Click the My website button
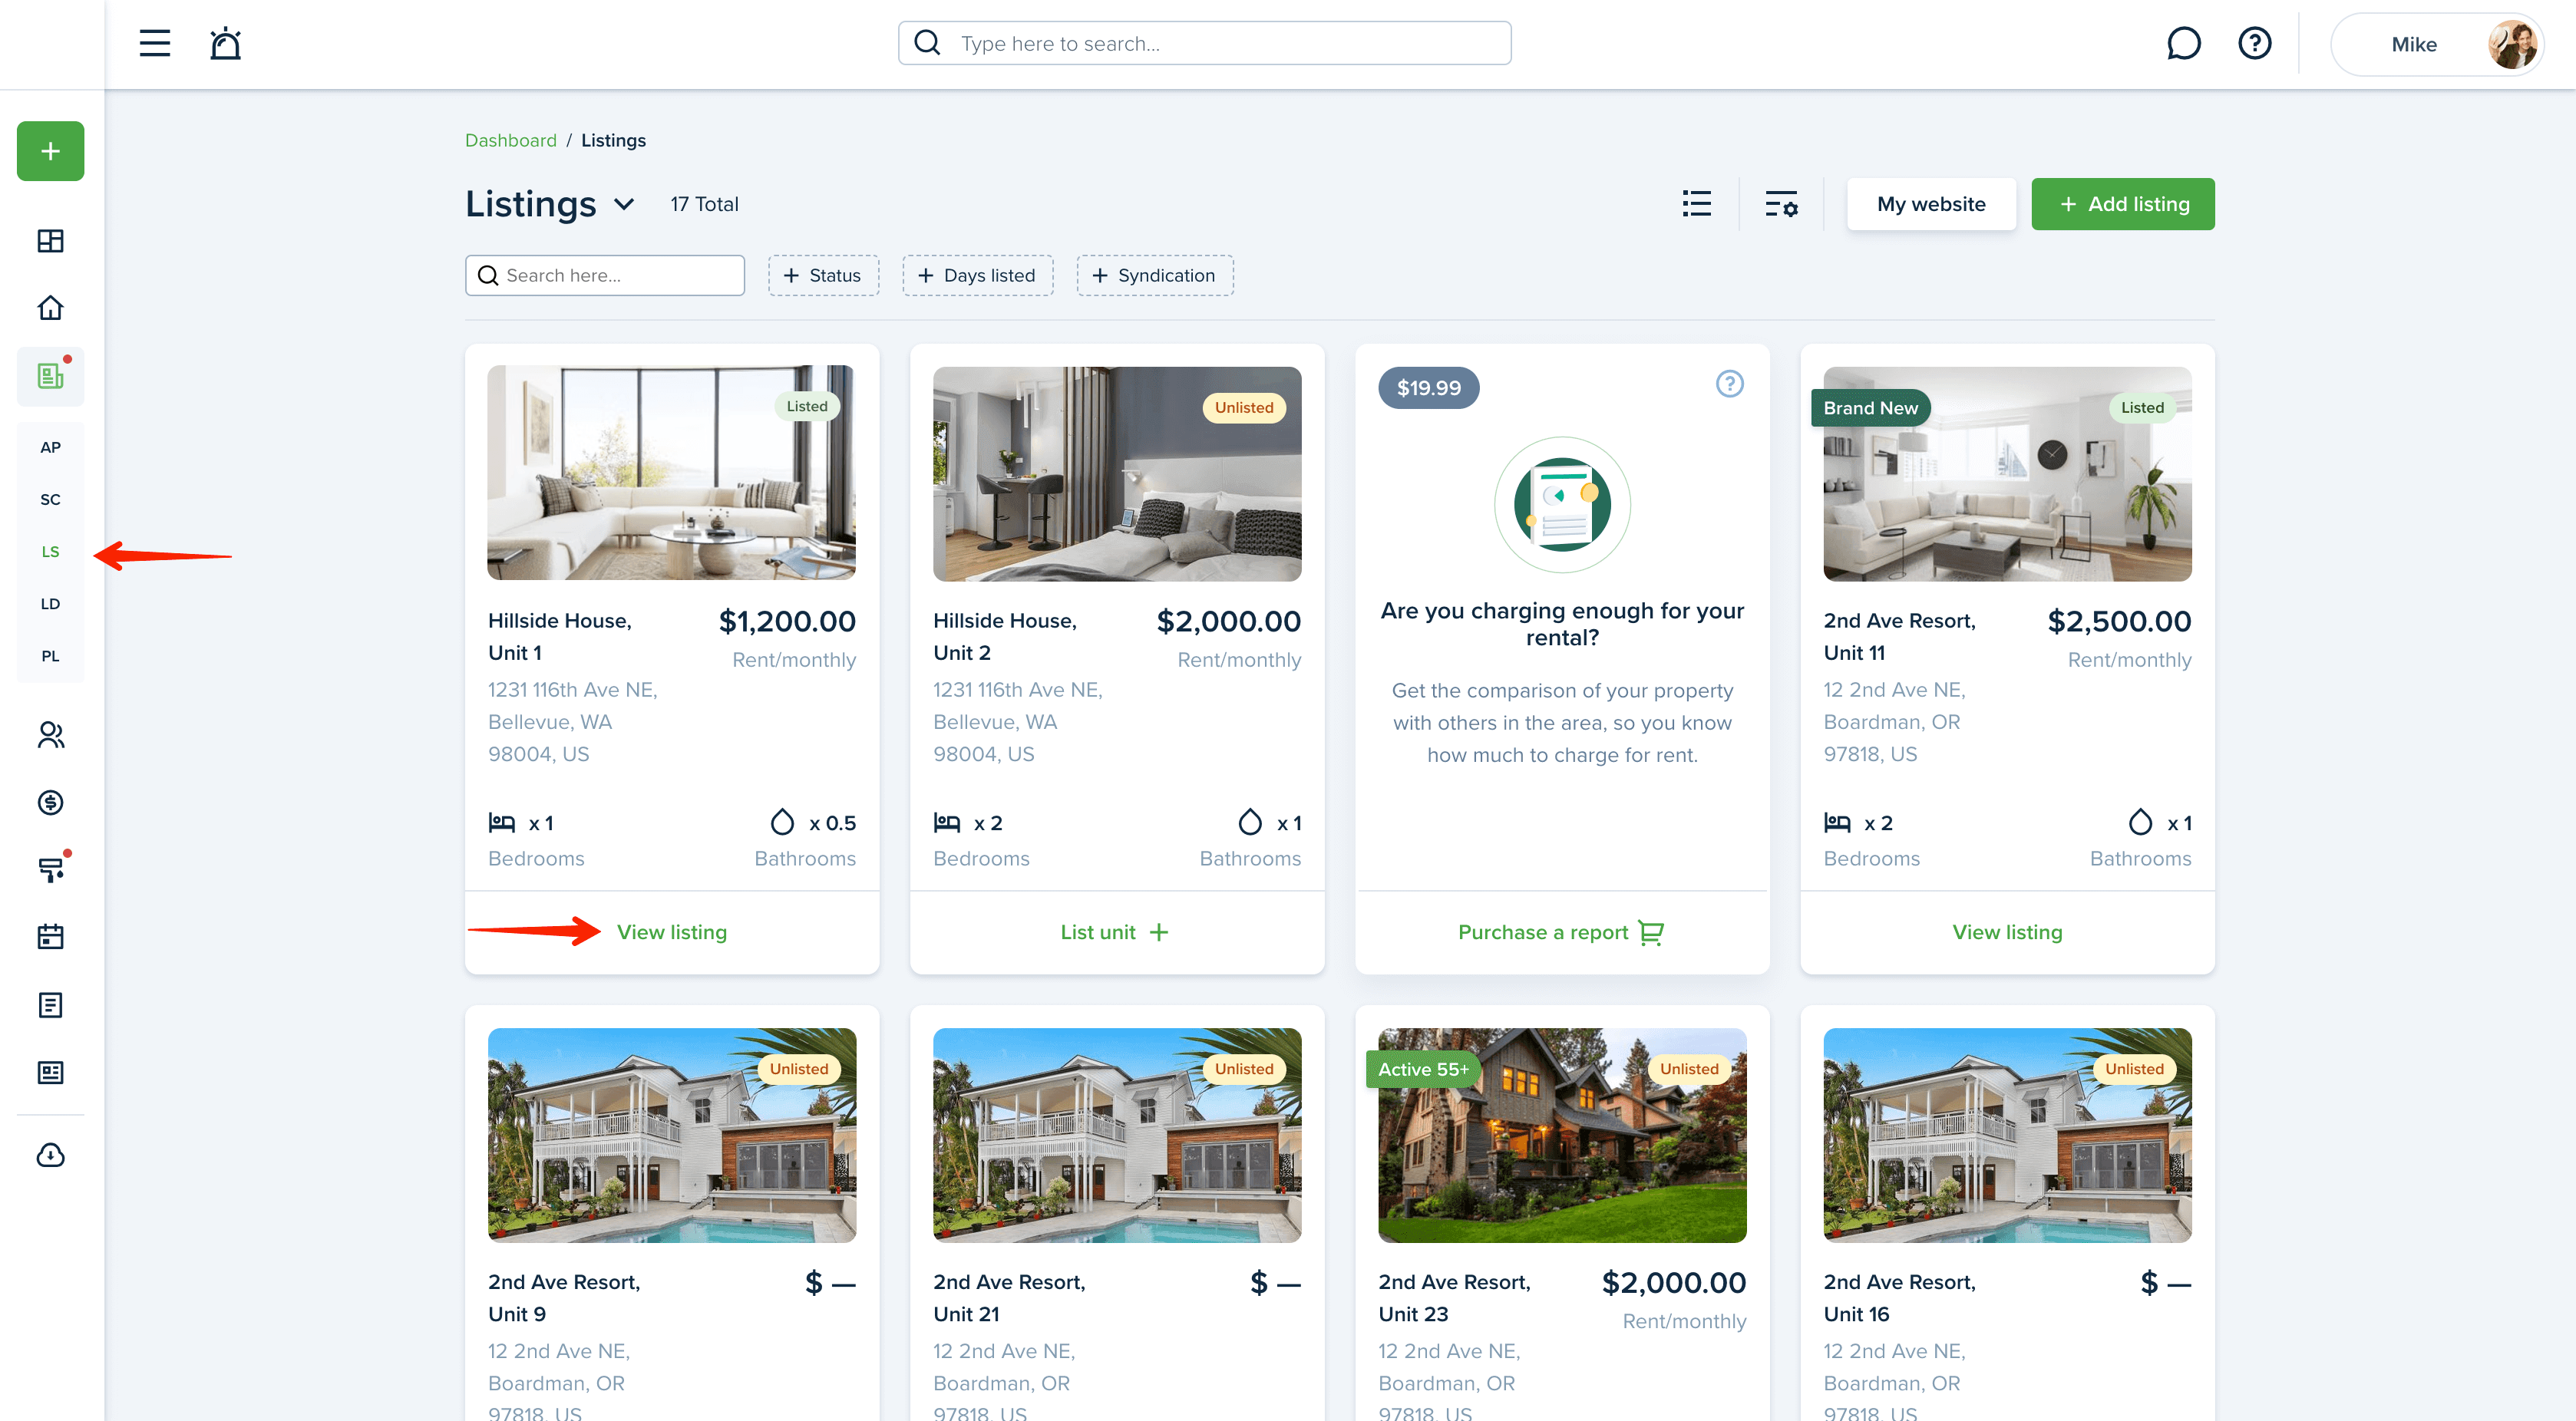The width and height of the screenshot is (2576, 1421). (x=1930, y=204)
